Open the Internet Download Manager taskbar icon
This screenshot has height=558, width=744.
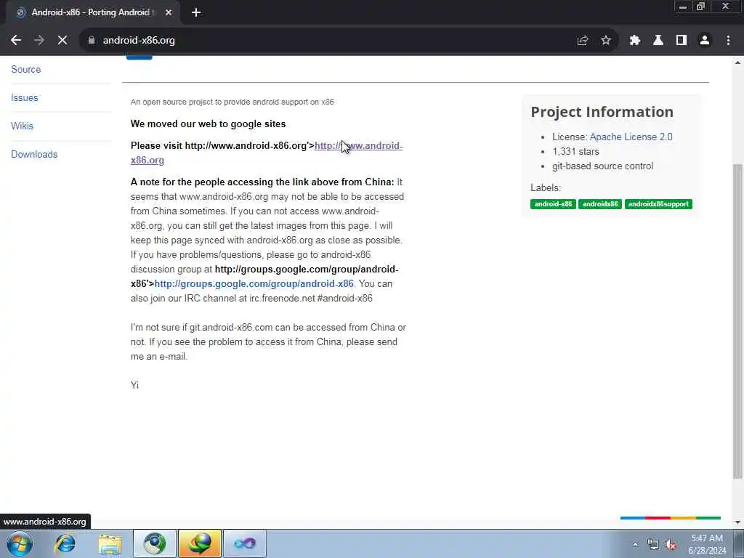coord(200,543)
